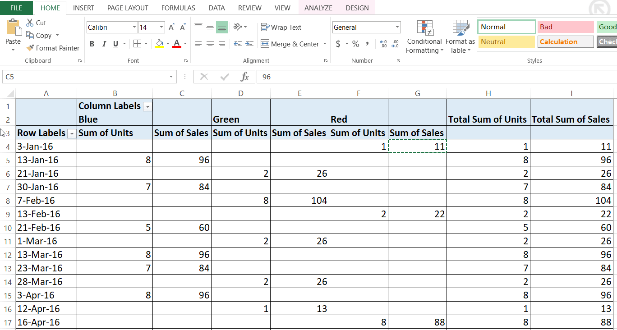Image resolution: width=617 pixels, height=330 pixels.
Task: Click the Decrease Indent icon
Action: click(238, 44)
